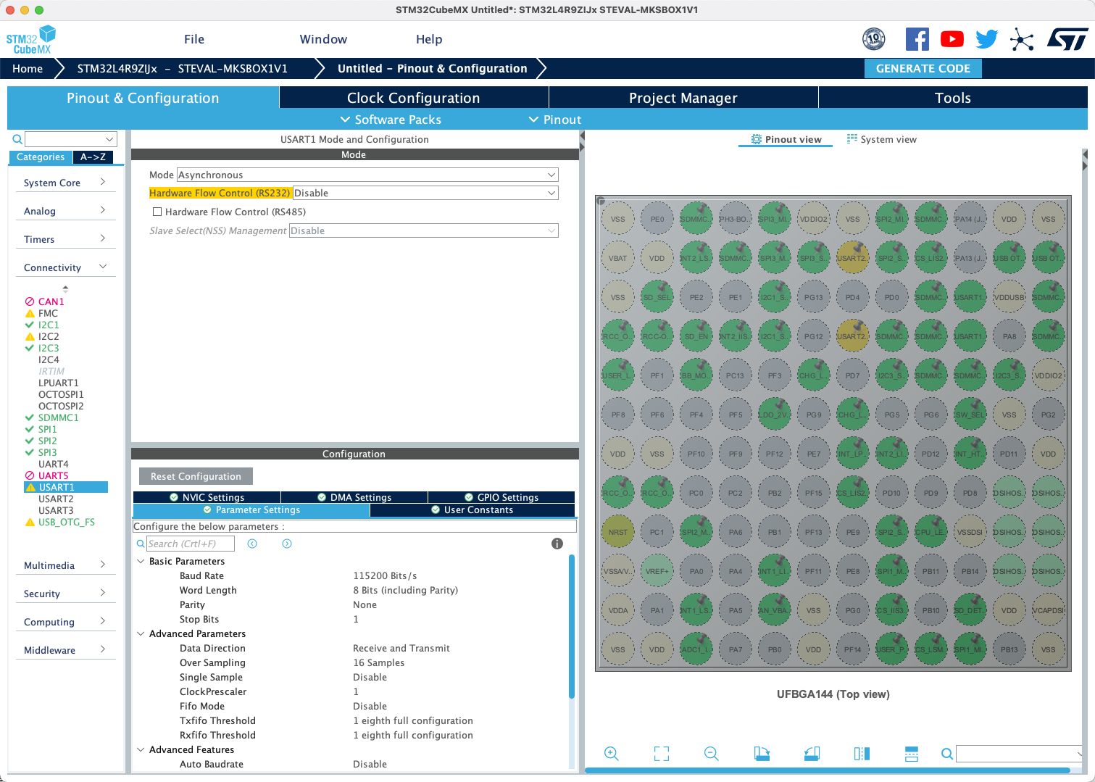Select the PD7 pin on chip
The width and height of the screenshot is (1095, 782).
pyautogui.click(x=853, y=375)
